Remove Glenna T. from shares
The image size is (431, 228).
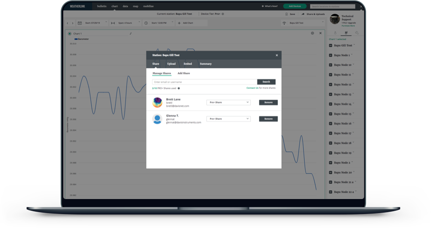click(x=268, y=119)
